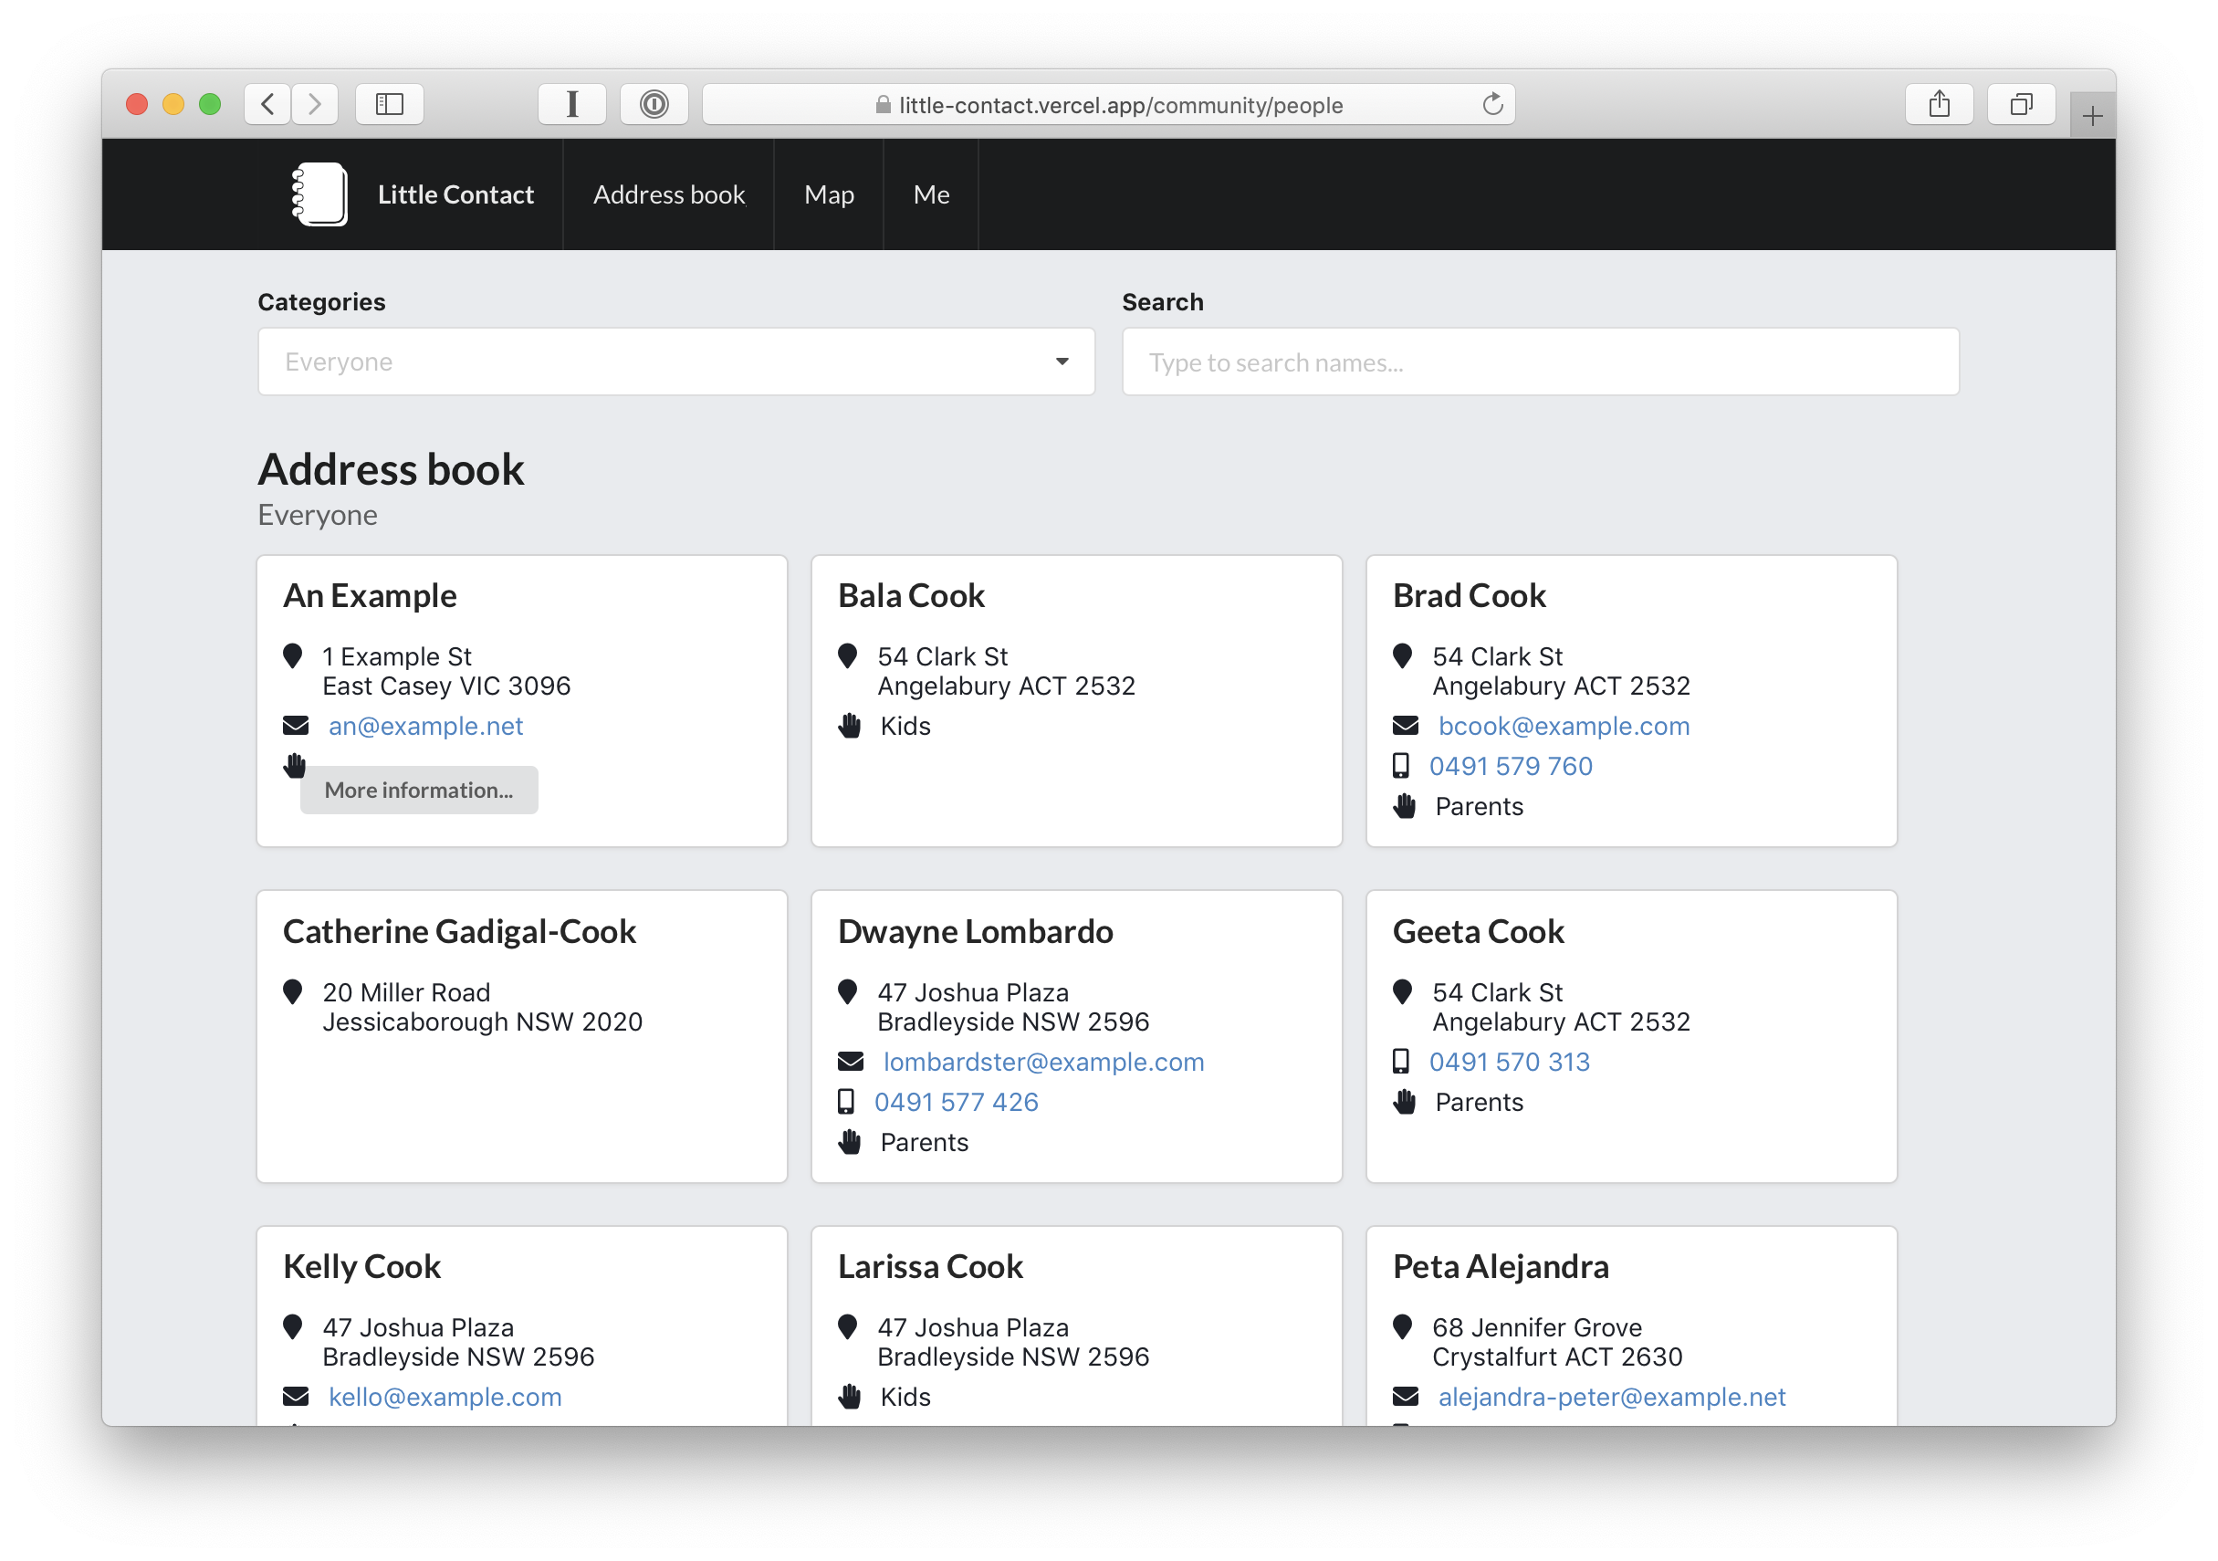This screenshot has width=2218, height=1561.
Task: Open lombardster@example.com email link
Action: [x=1043, y=1062]
